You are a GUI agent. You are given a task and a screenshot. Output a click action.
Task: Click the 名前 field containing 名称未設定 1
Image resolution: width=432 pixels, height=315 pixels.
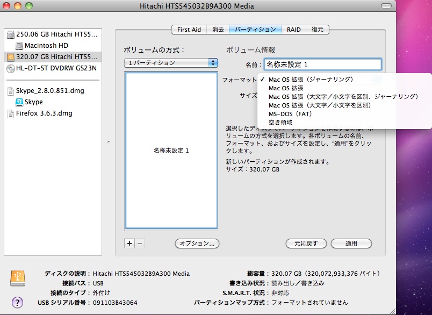click(x=322, y=65)
